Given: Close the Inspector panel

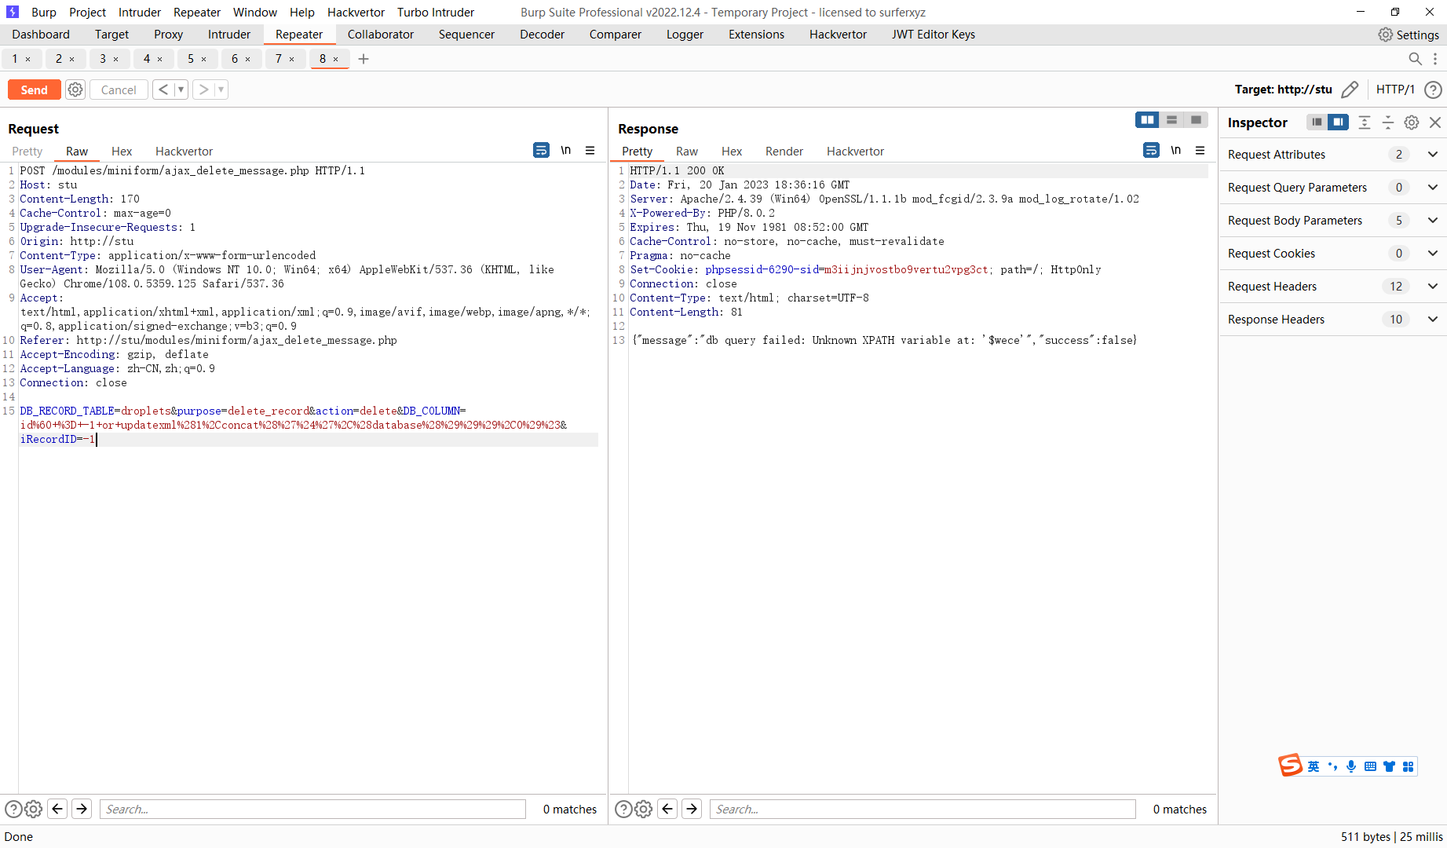Looking at the screenshot, I should point(1435,122).
